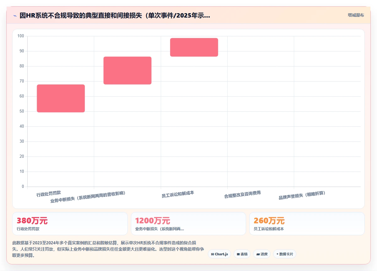The height and width of the screenshot is (271, 377).
Task: Click the description paragraph below the cards
Action: 108,249
